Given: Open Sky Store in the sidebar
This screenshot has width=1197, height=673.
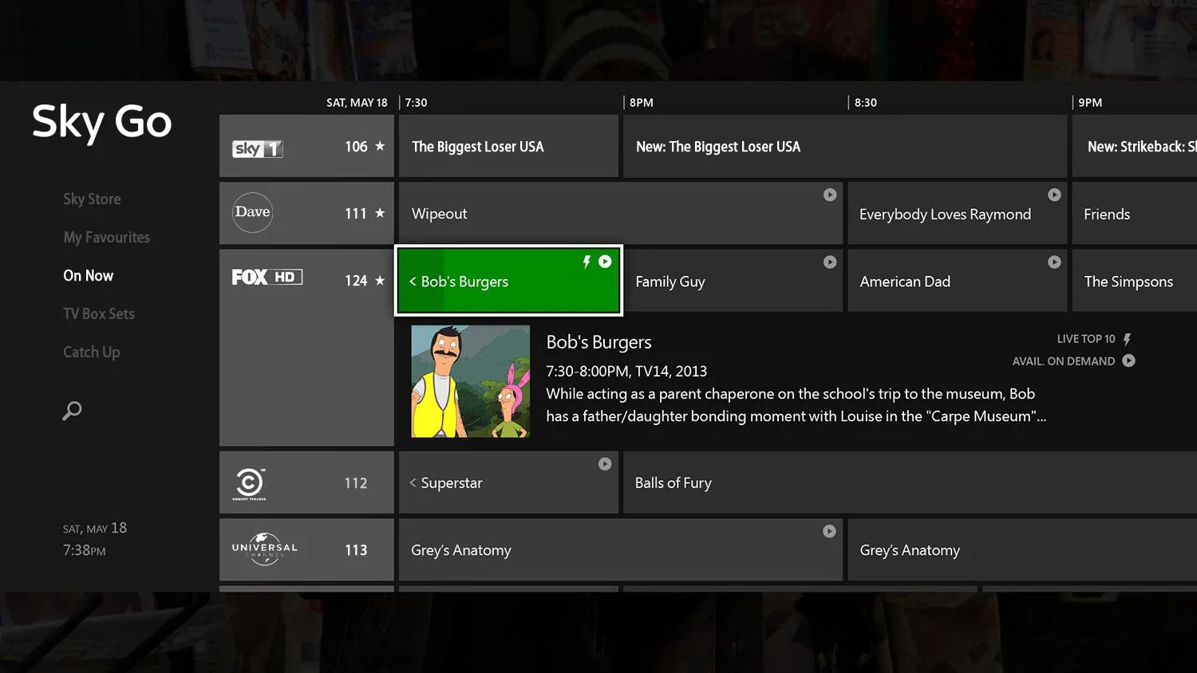Looking at the screenshot, I should [x=92, y=199].
